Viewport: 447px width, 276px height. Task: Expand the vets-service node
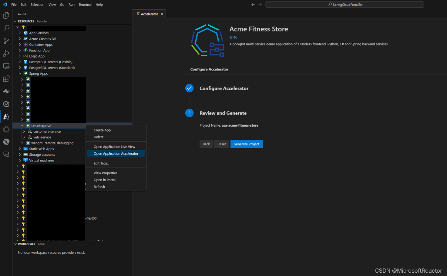[24, 137]
